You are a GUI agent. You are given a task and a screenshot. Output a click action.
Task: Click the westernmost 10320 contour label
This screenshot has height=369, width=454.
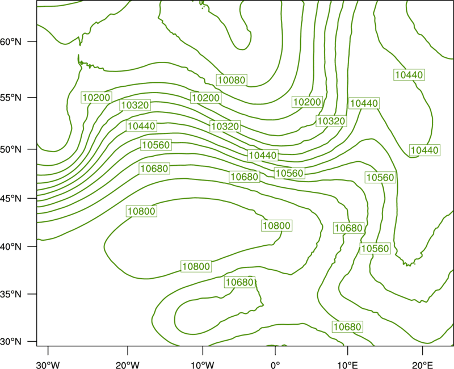135,105
